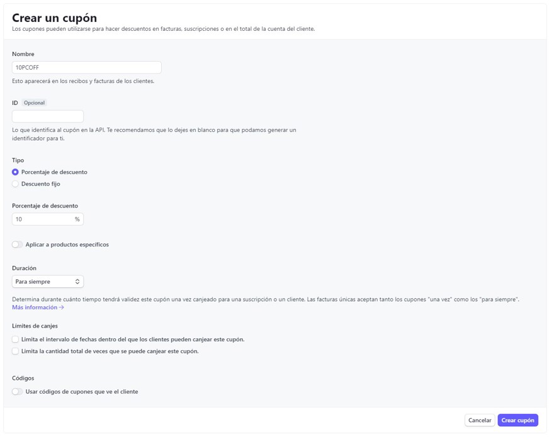
Task: Click the Nombre field containing 10PCOFF
Action: click(x=87, y=67)
